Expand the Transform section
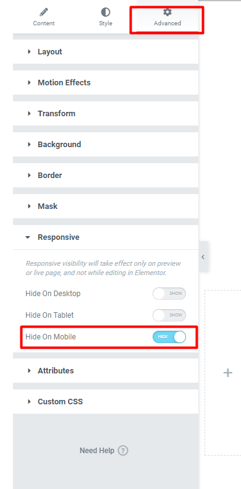 tap(106, 114)
